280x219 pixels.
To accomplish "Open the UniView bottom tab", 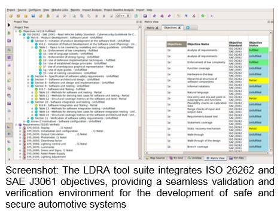I will tap(194, 158).
